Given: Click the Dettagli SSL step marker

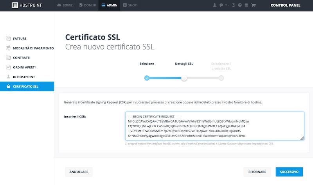Looking at the screenshot, I should pyautogui.click(x=184, y=78).
